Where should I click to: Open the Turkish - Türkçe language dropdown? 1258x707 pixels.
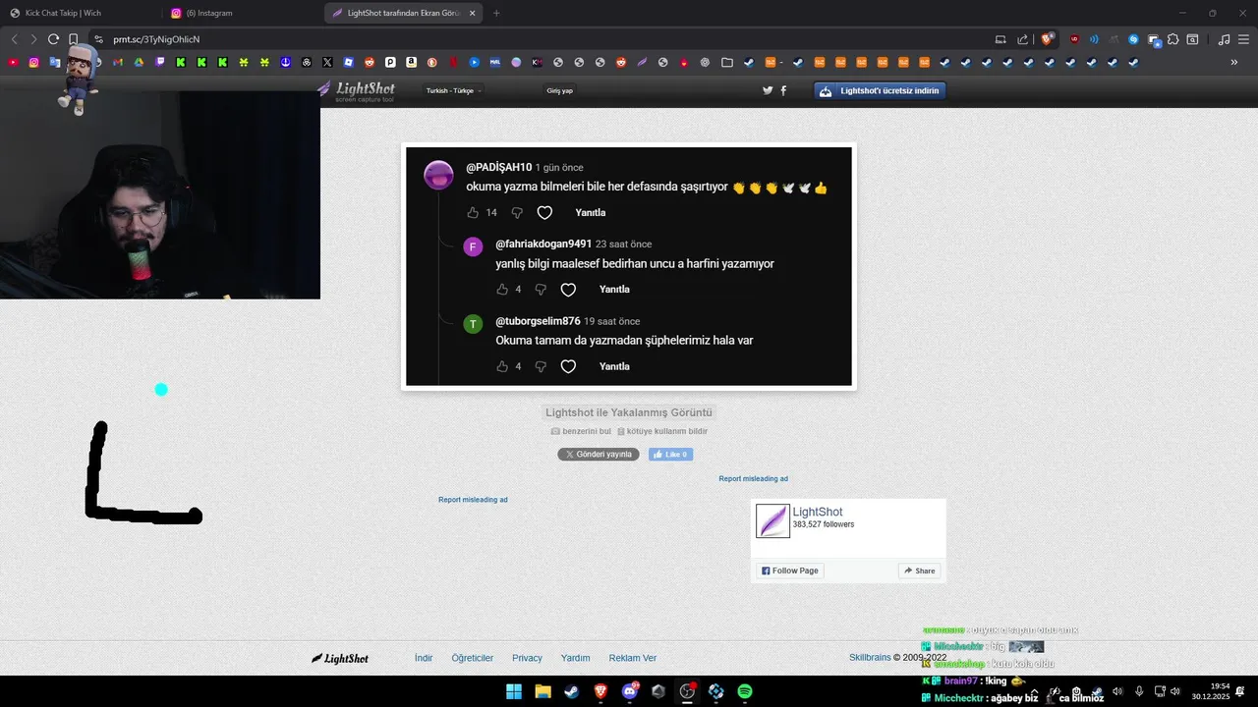[x=453, y=90]
